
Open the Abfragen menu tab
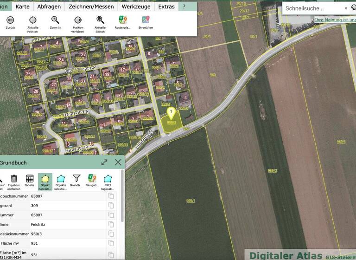coord(49,6)
